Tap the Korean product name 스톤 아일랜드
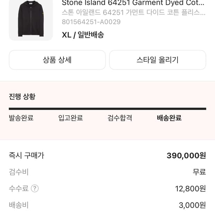The height and width of the screenshot is (215, 215). (x=134, y=12)
